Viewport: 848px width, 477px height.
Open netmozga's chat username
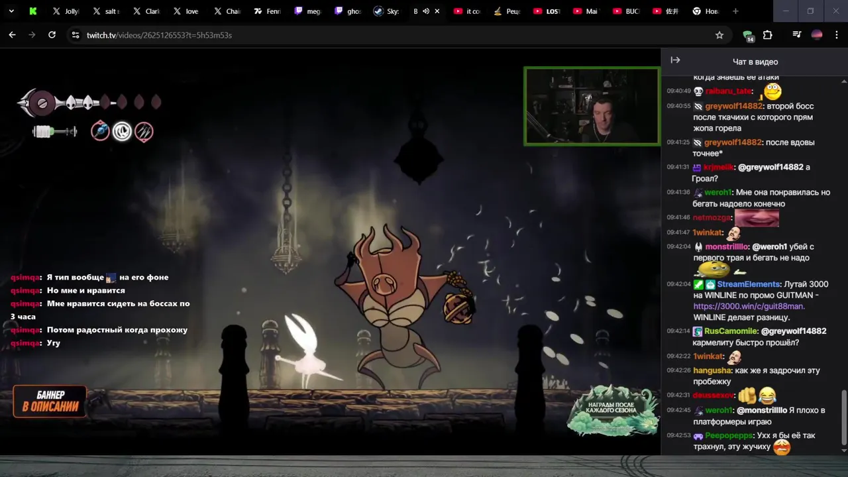point(712,217)
